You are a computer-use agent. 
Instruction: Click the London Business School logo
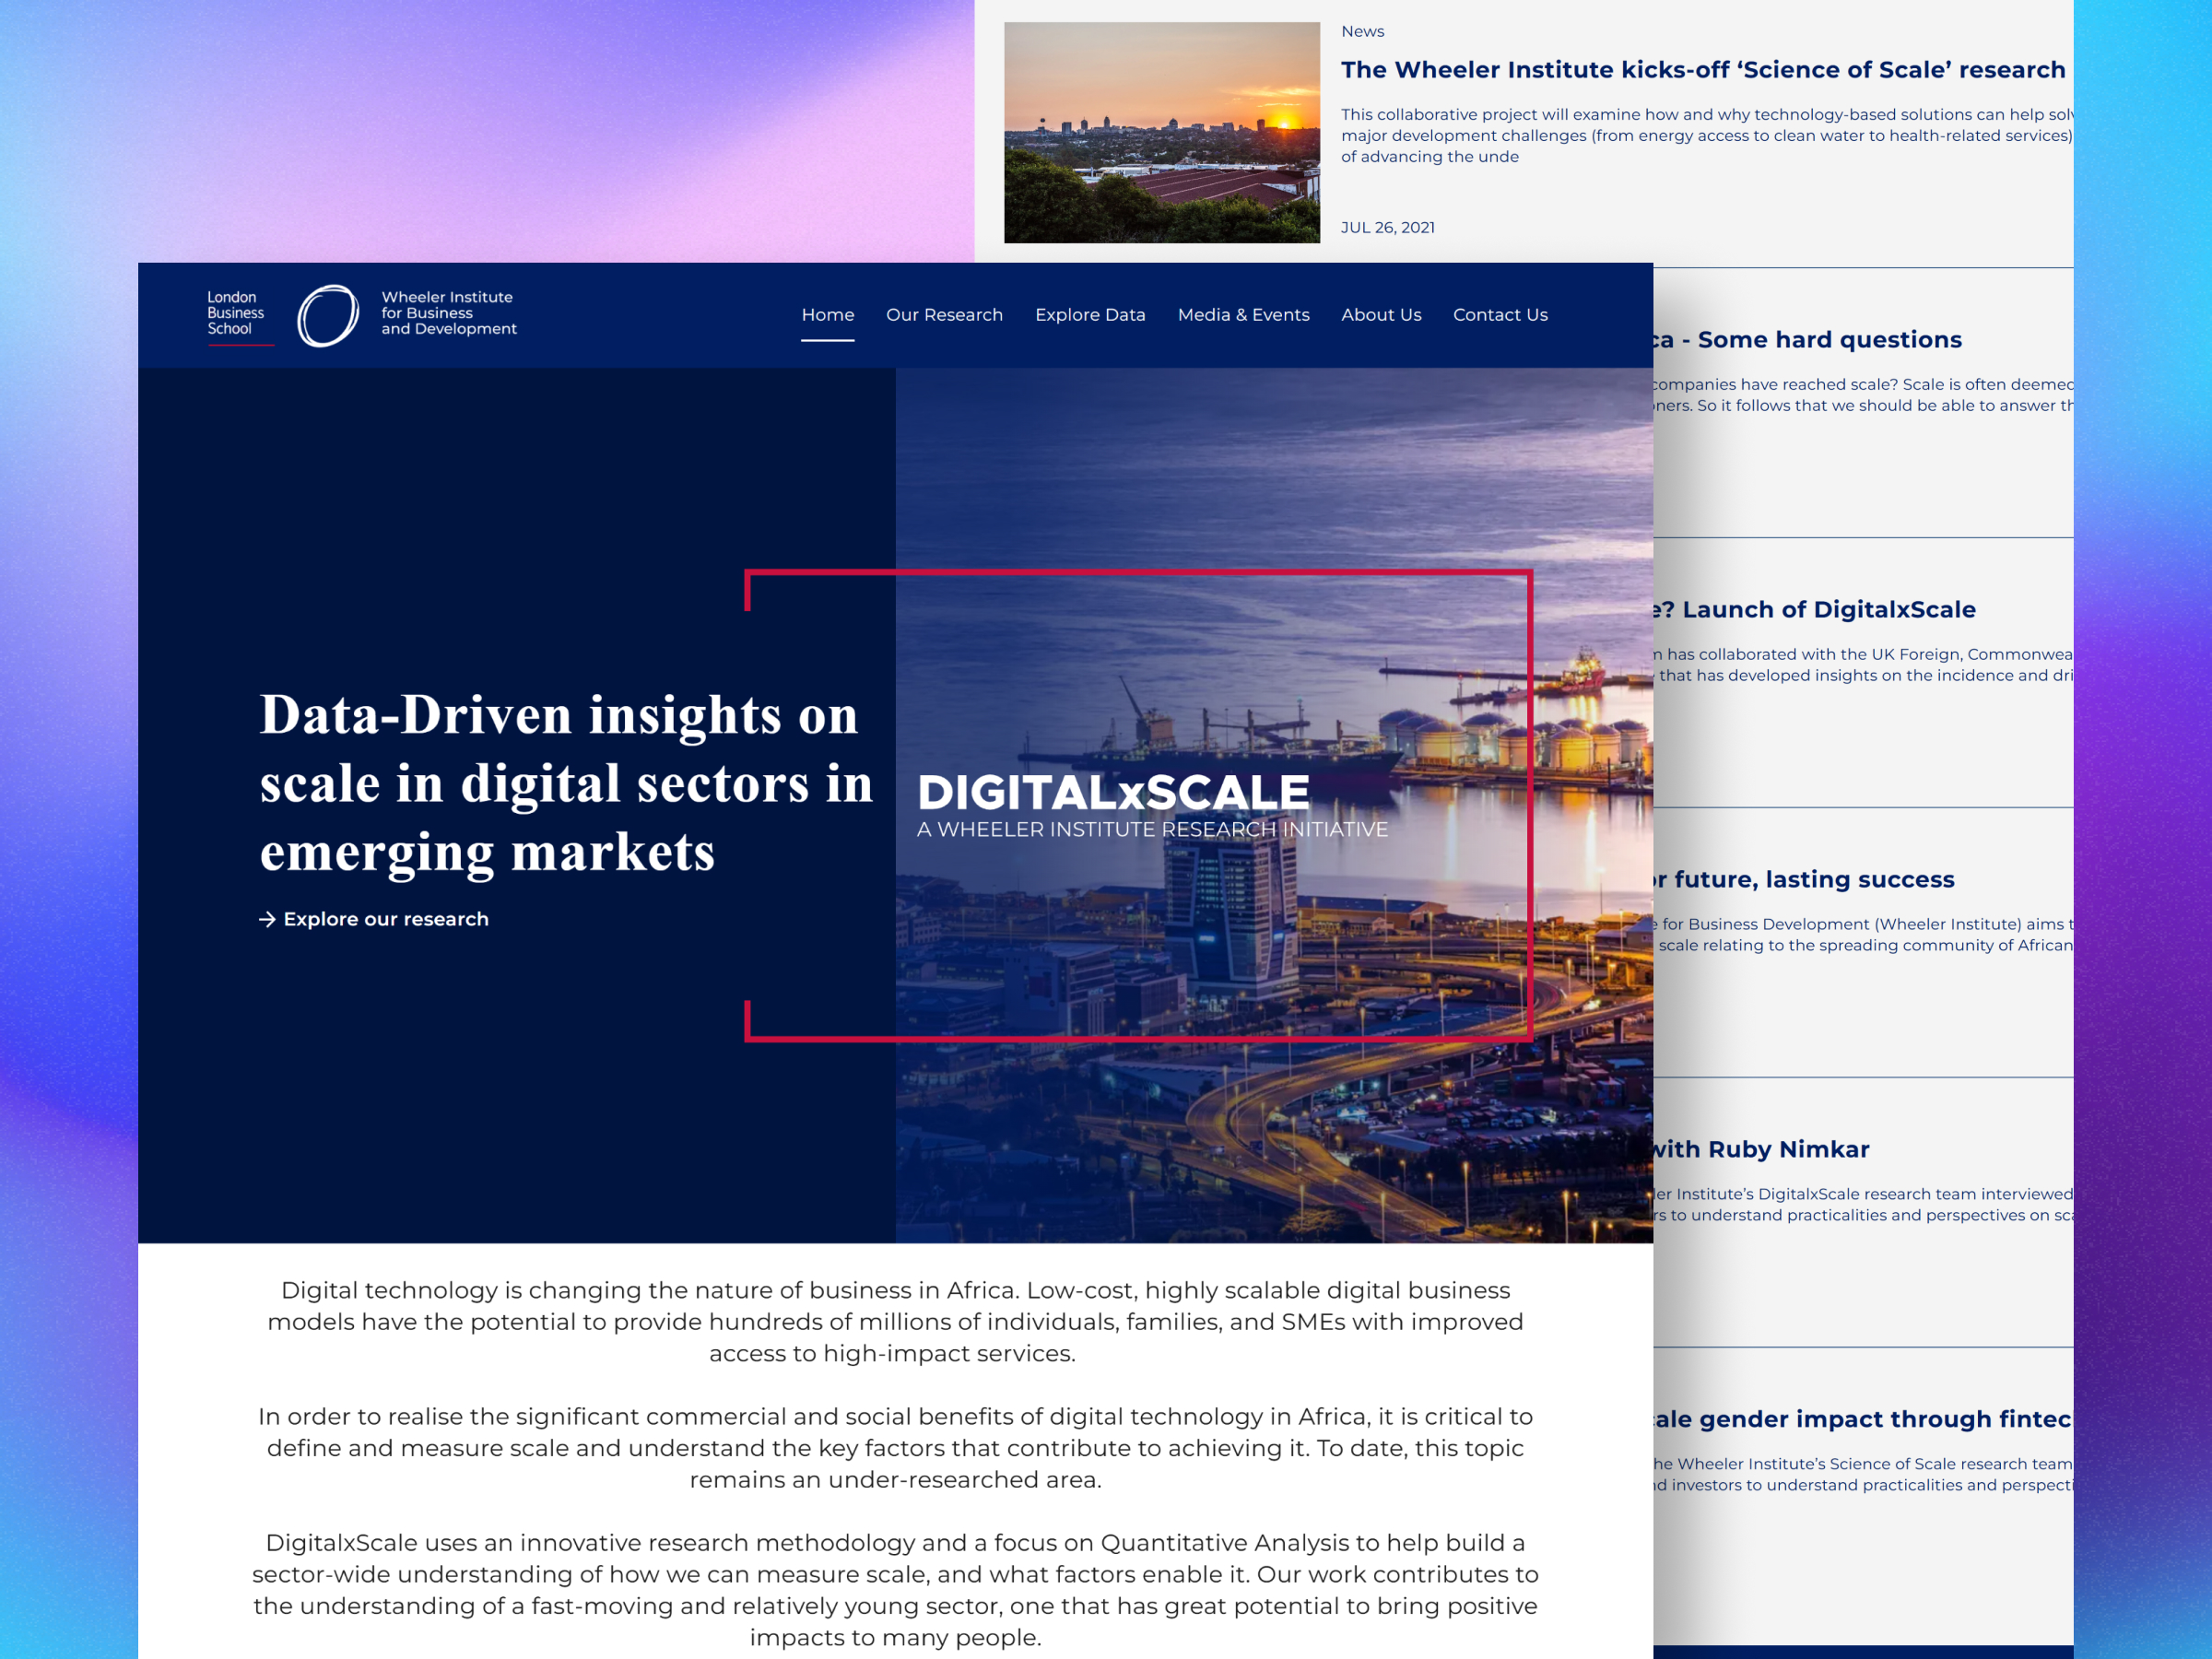coord(232,313)
